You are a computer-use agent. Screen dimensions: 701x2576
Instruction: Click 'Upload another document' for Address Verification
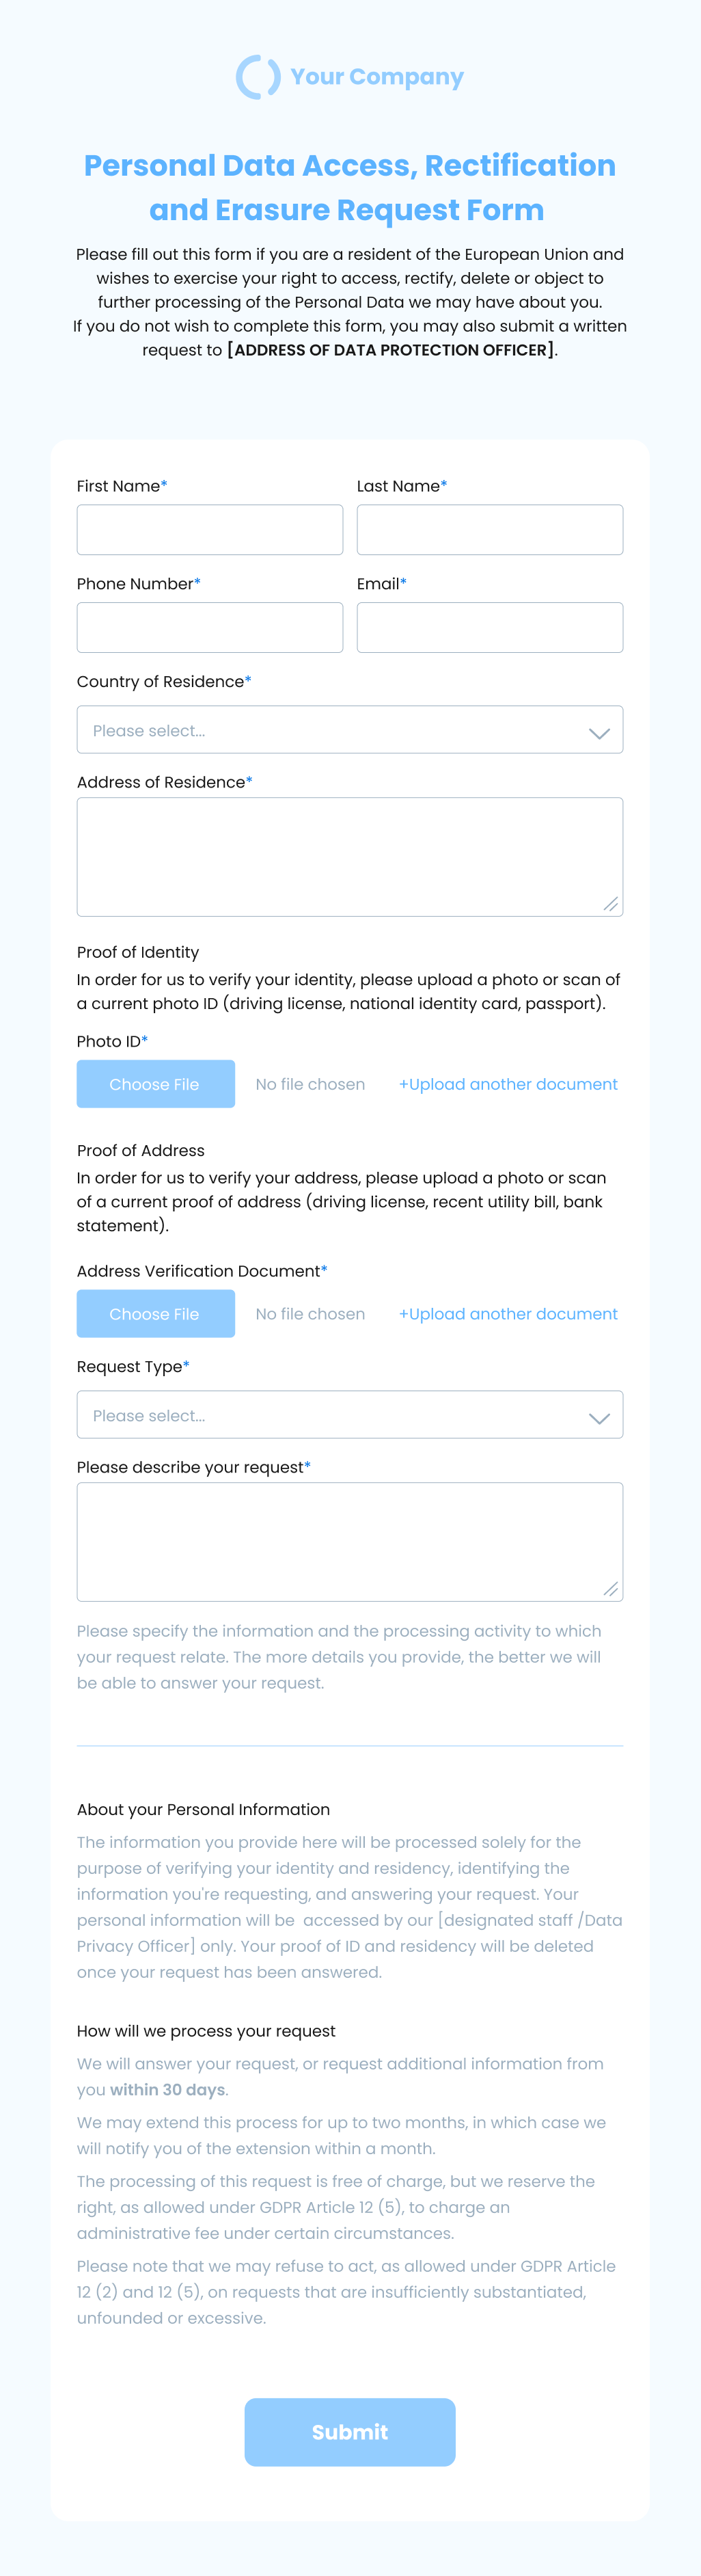pos(508,1313)
